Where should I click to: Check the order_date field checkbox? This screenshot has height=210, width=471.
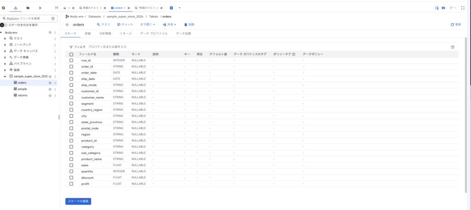pyautogui.click(x=71, y=73)
